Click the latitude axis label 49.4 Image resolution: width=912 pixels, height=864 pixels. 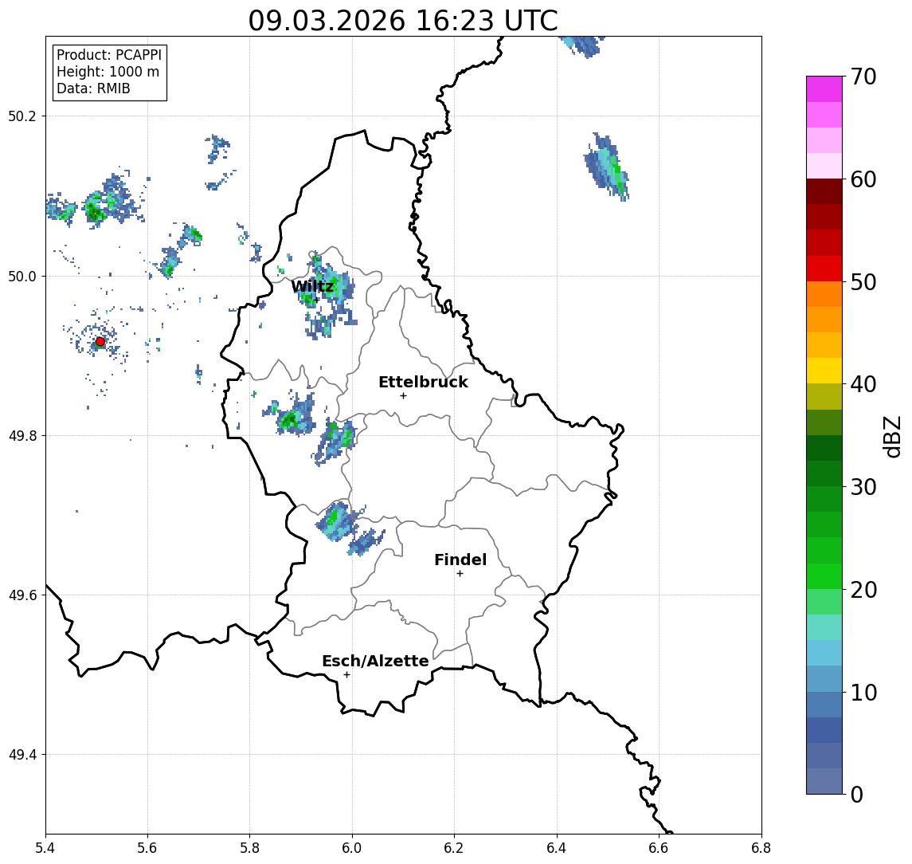(22, 755)
